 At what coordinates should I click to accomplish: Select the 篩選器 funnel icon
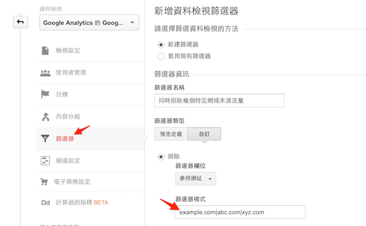pos(45,138)
